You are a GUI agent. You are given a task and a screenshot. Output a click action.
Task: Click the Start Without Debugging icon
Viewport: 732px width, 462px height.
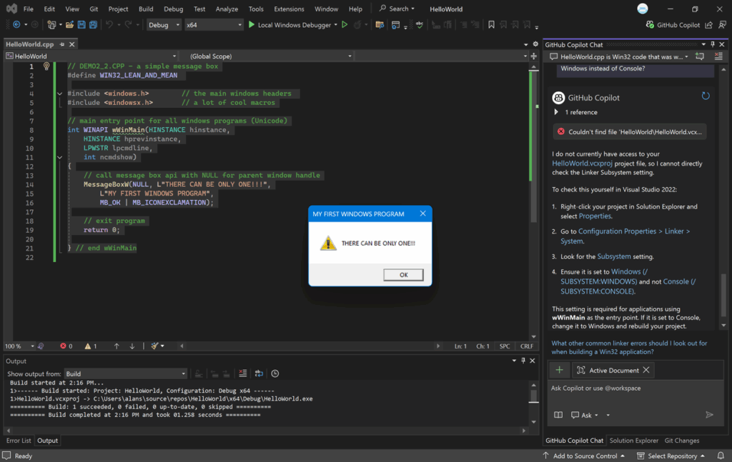[x=345, y=25]
